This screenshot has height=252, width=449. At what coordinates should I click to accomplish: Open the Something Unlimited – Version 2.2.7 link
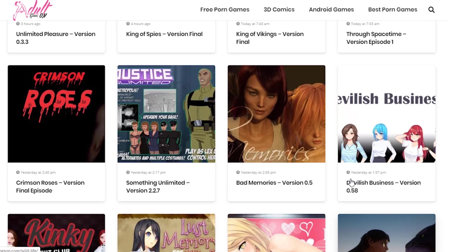(x=158, y=187)
